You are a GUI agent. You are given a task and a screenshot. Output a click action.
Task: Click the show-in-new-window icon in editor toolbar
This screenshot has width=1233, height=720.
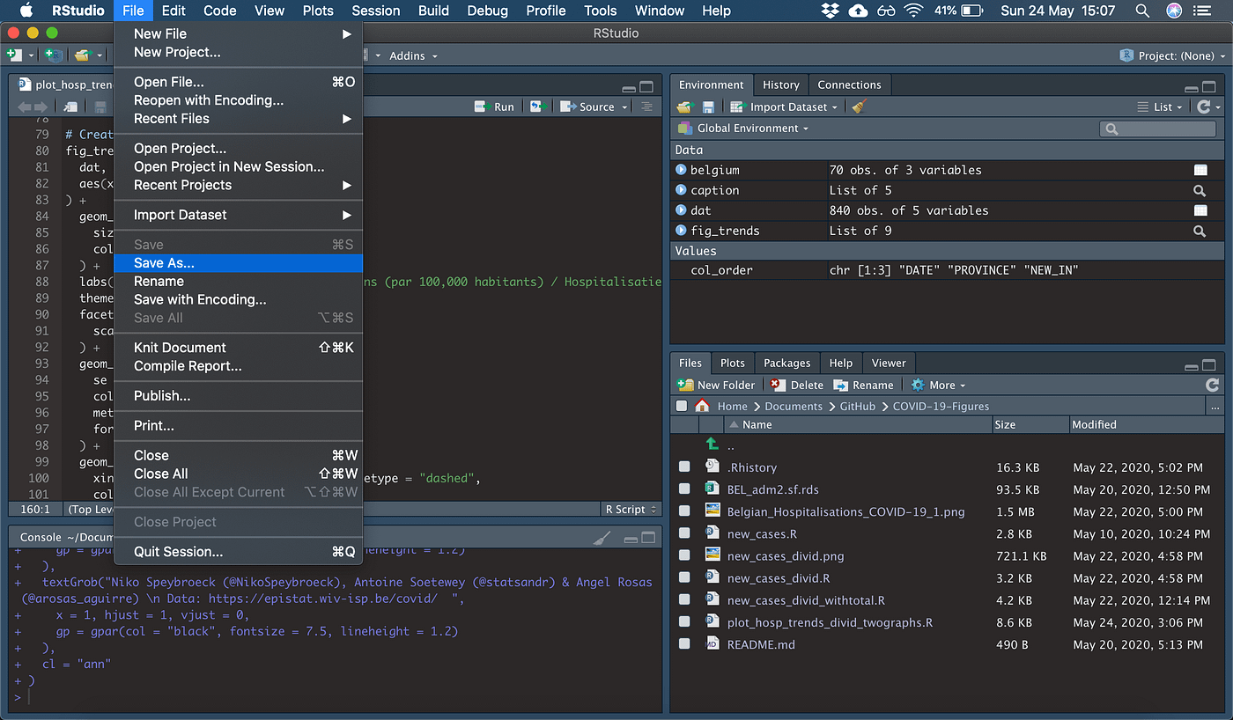70,107
